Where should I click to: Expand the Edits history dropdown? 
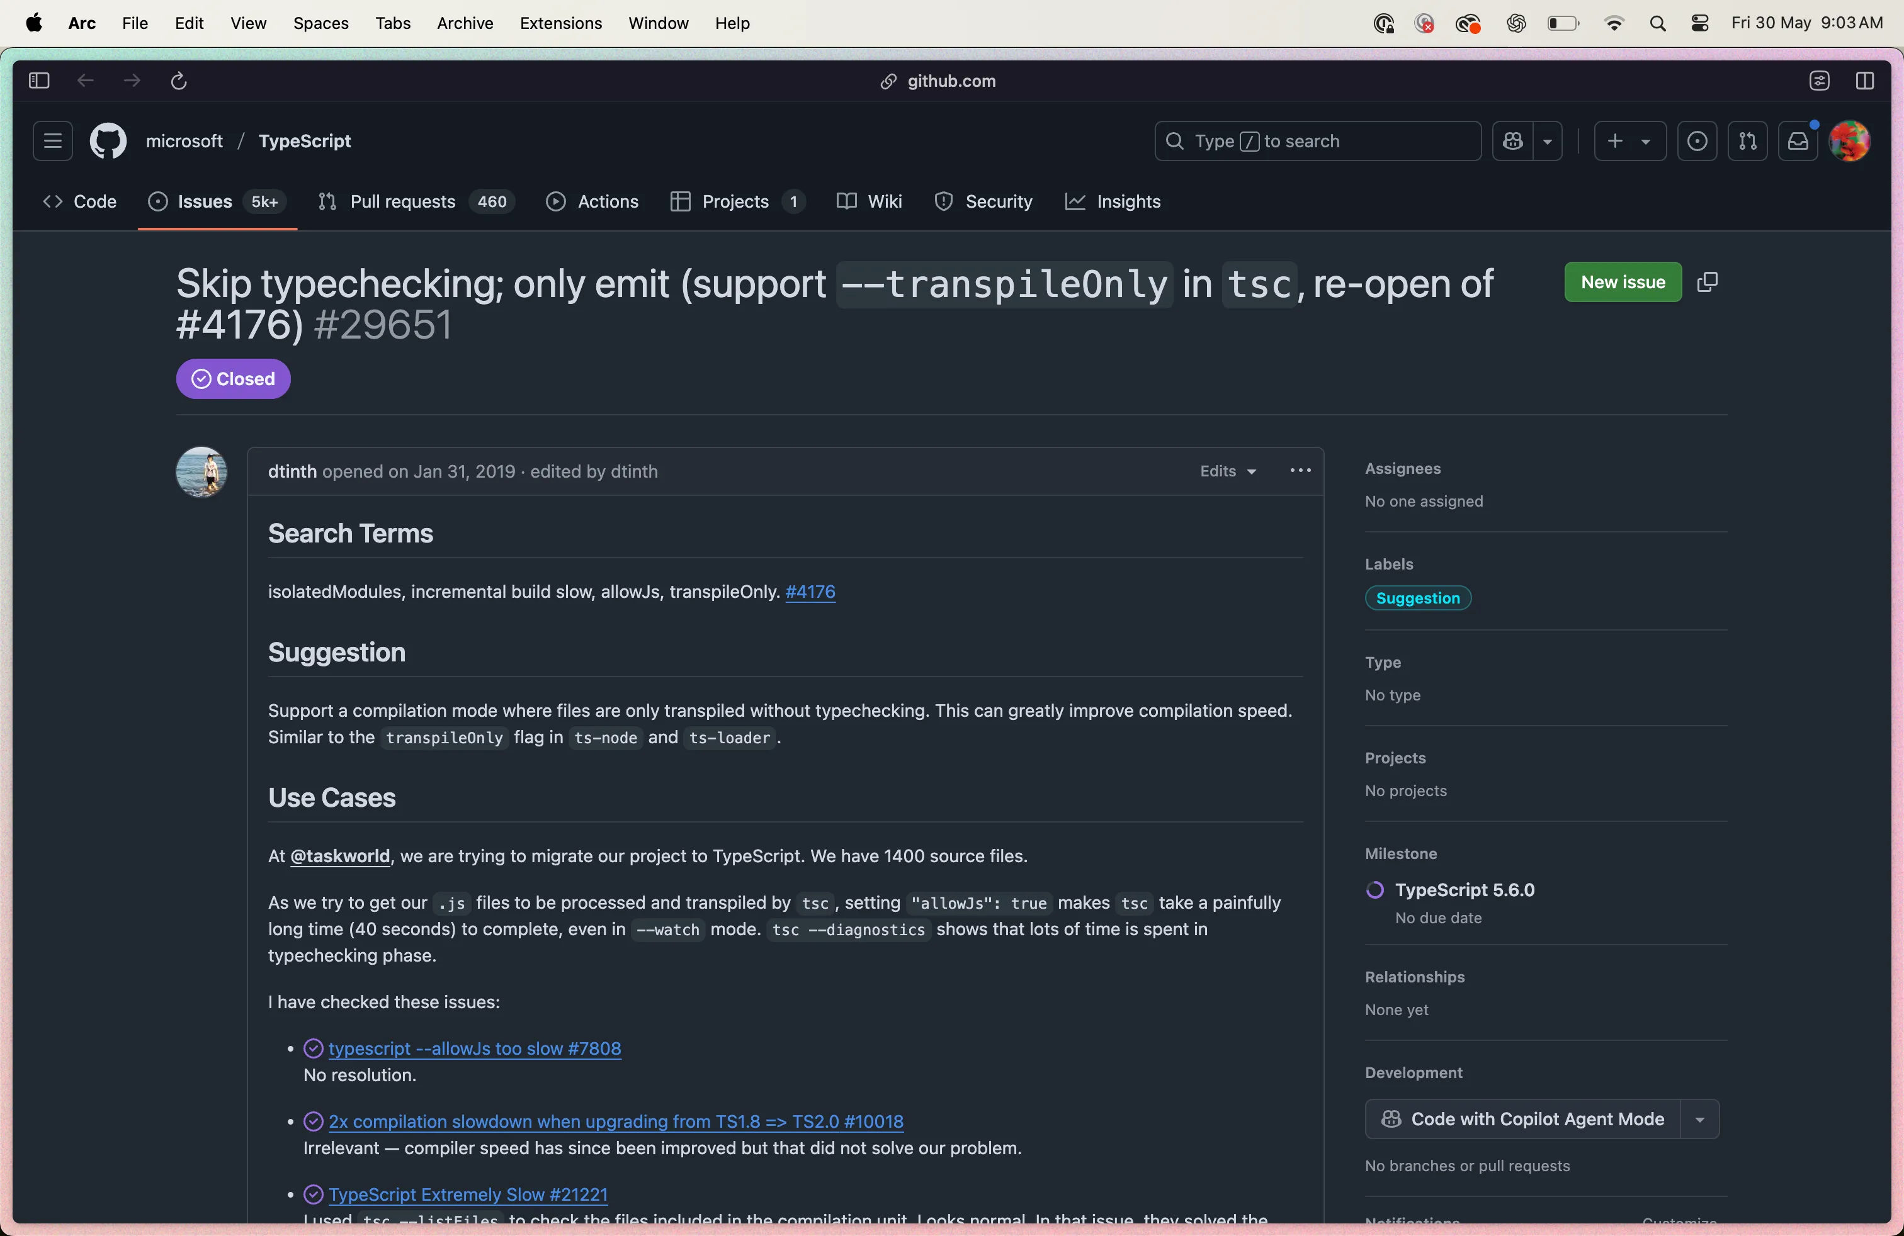click(1228, 472)
